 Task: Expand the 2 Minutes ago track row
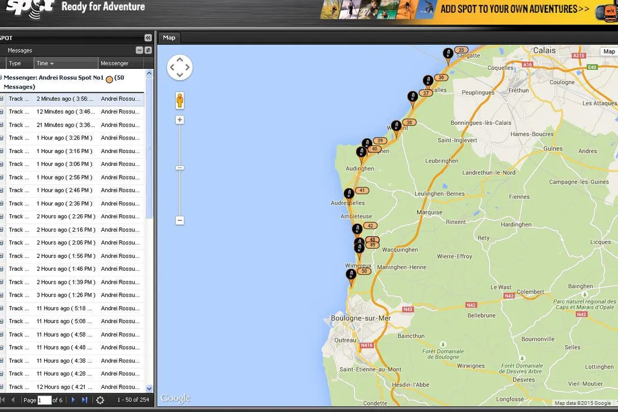pyautogui.click(x=2, y=99)
